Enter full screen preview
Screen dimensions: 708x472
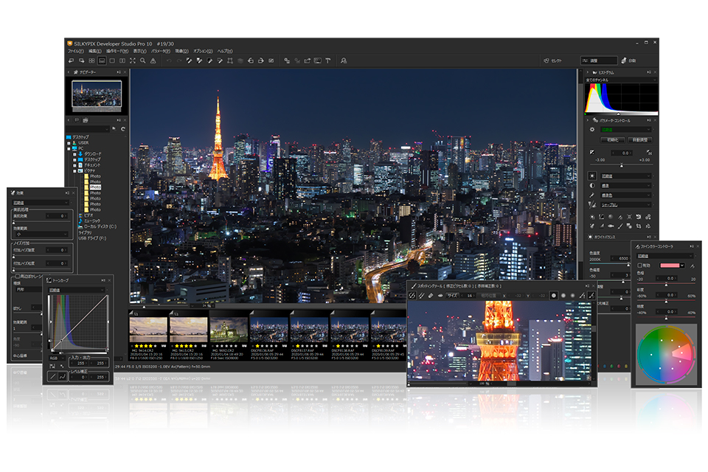132,60
